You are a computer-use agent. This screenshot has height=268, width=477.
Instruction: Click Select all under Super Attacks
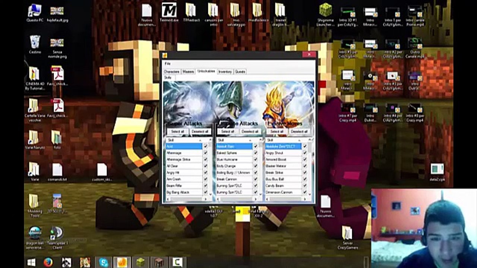click(177, 131)
